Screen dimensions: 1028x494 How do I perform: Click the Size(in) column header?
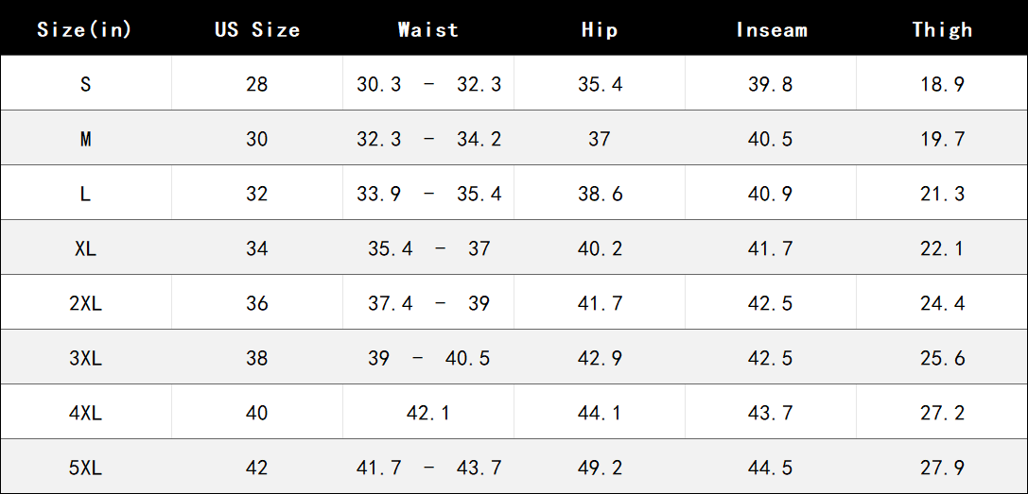[85, 29]
